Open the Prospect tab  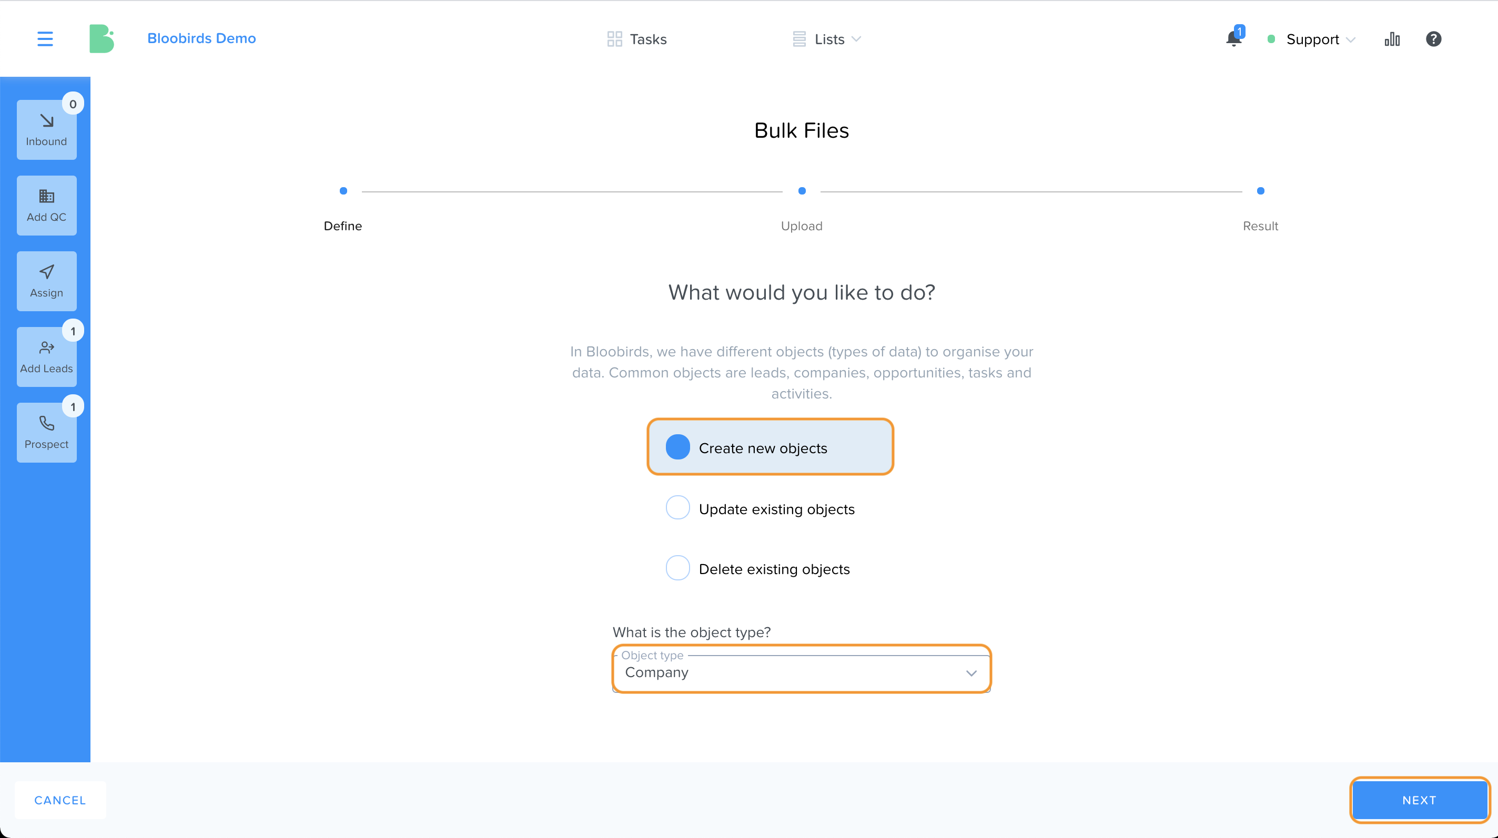coord(46,433)
